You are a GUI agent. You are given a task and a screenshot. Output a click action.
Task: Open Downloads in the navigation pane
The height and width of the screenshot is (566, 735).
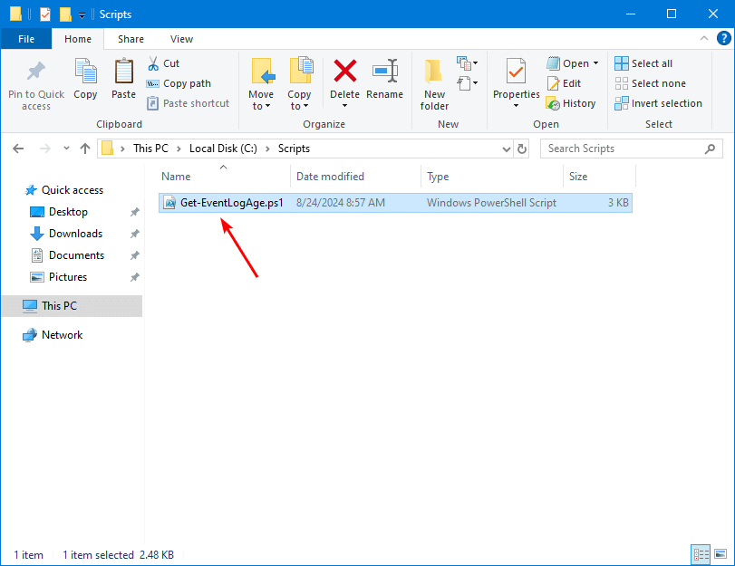pos(75,234)
